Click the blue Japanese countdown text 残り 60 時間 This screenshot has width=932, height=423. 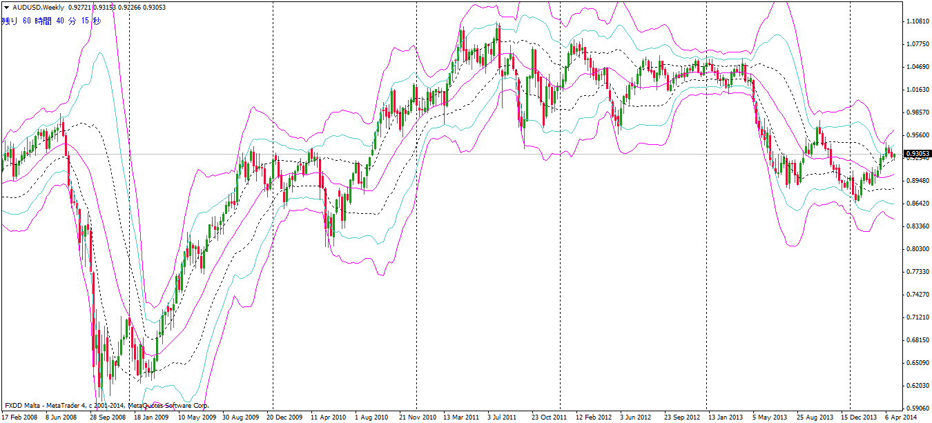(28, 21)
